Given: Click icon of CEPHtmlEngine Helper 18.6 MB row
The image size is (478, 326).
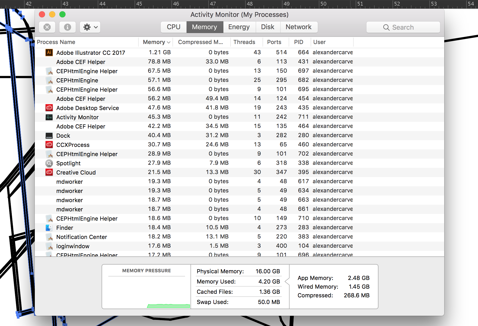Looking at the screenshot, I should click(49, 218).
